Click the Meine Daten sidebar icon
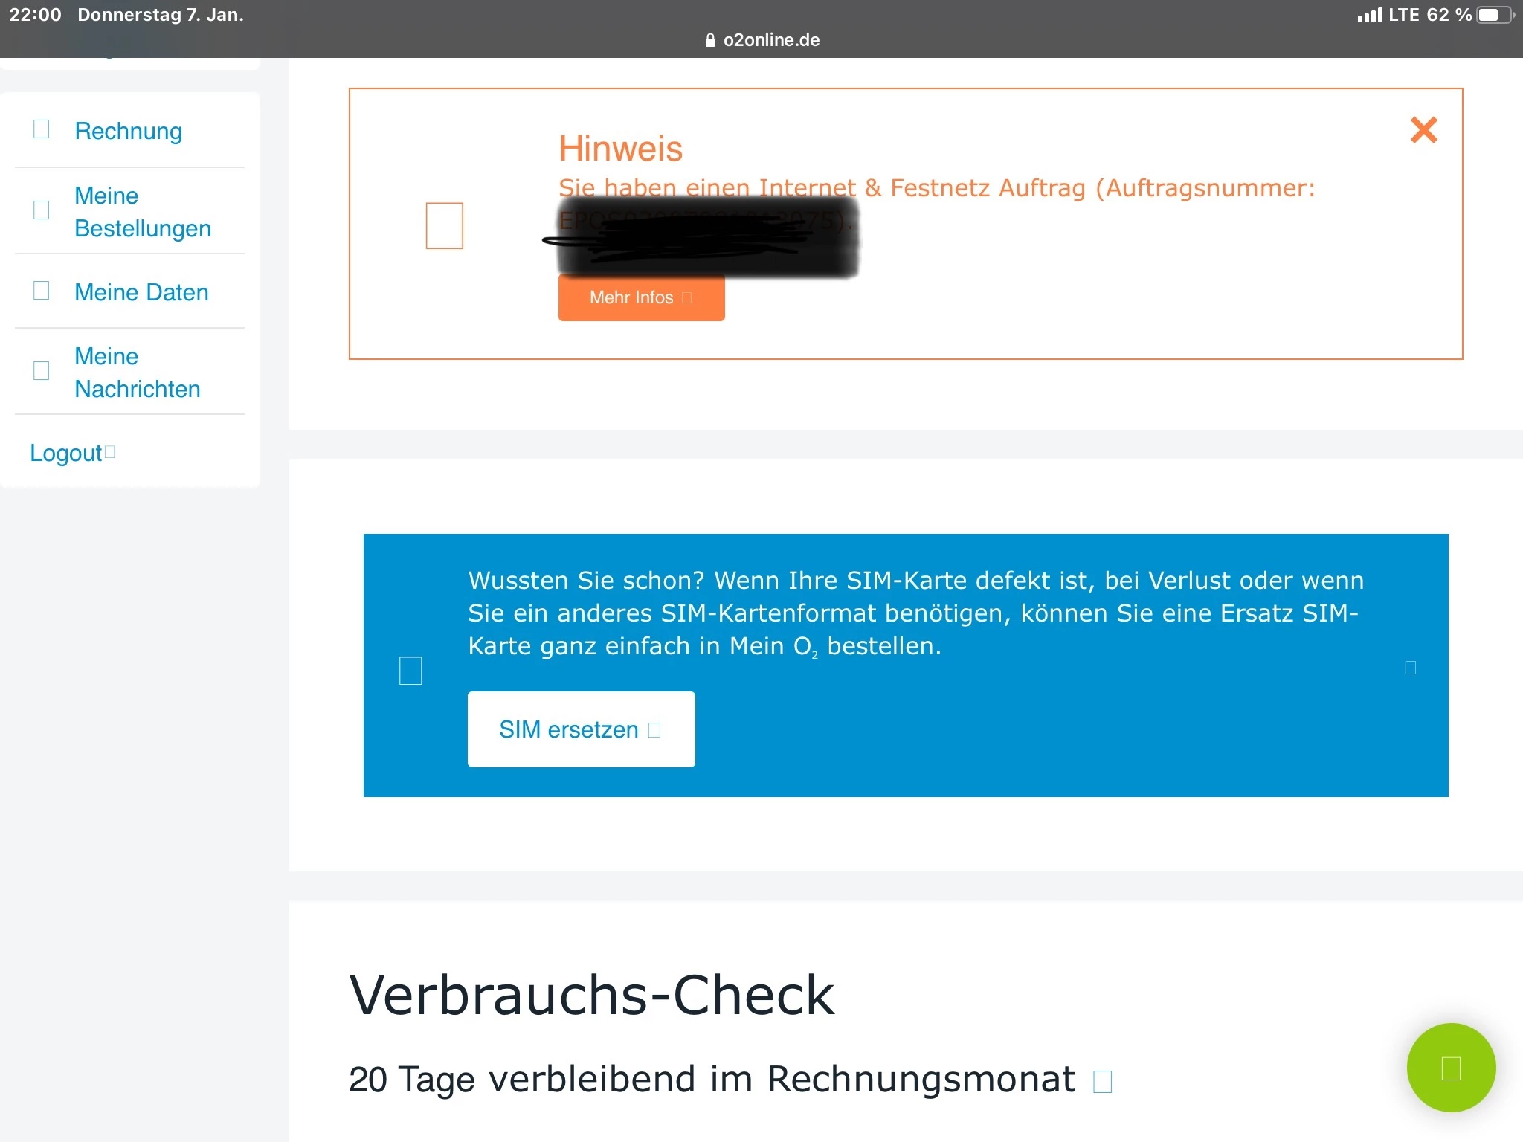The height and width of the screenshot is (1142, 1523). tap(42, 291)
